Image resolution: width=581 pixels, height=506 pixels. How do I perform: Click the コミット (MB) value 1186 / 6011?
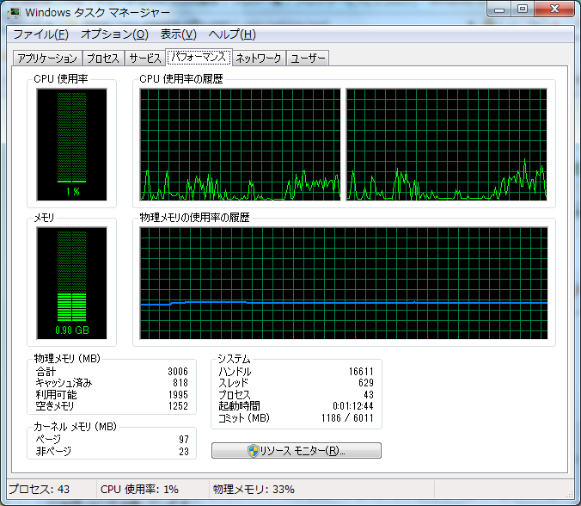347,418
